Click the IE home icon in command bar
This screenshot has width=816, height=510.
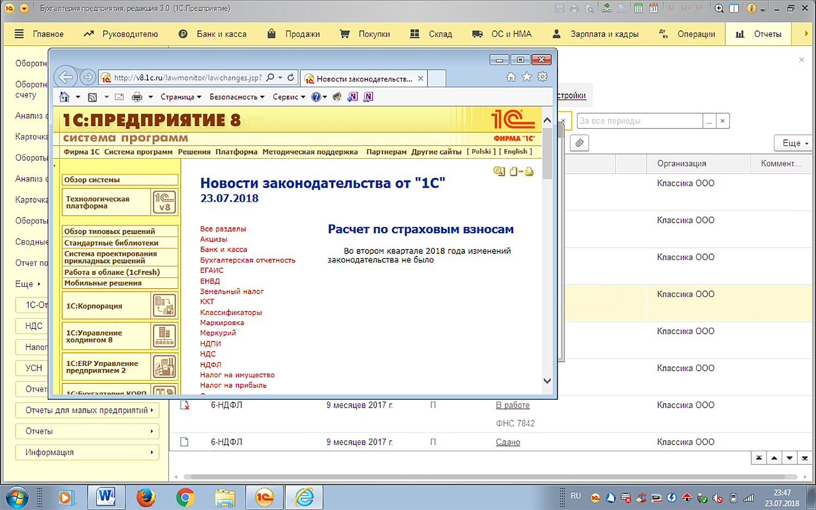click(64, 97)
